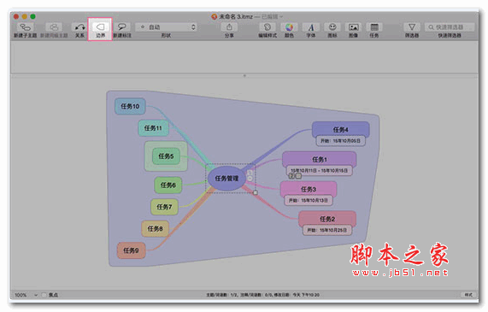The height and width of the screenshot is (312, 488).
Task: Click the start date label under 任务2
Action: click(327, 231)
